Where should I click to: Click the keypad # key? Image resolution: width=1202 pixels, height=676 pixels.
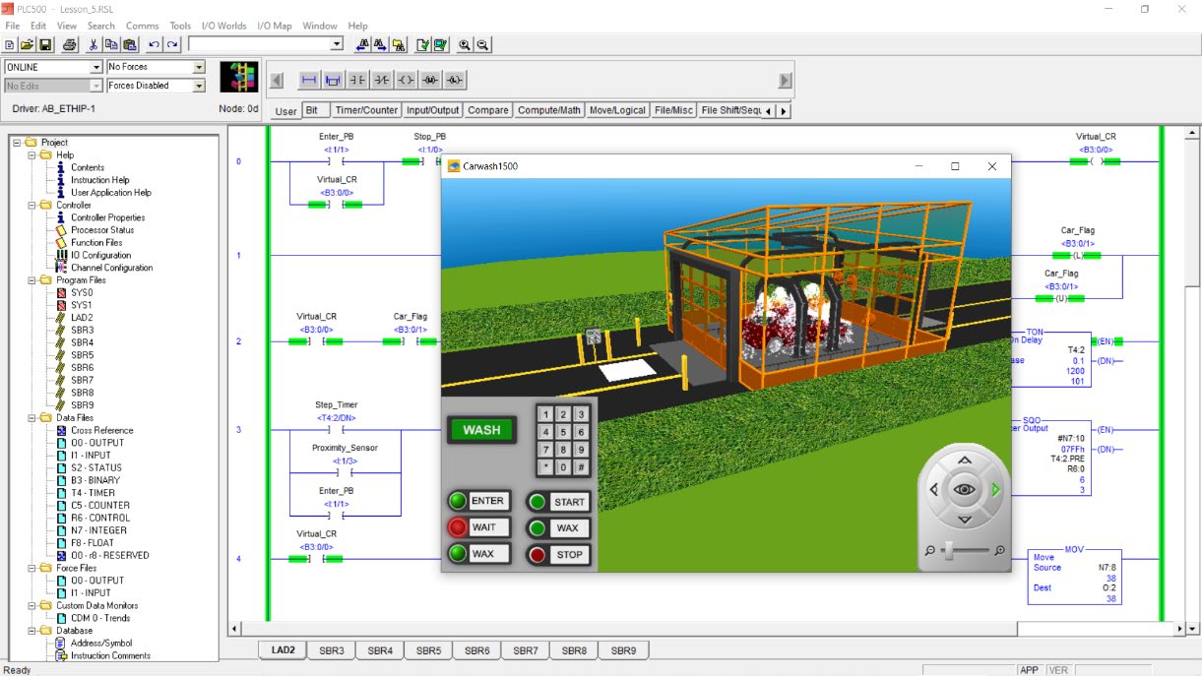[x=582, y=467]
